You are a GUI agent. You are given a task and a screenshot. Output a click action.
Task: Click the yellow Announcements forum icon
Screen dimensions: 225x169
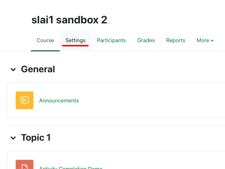pyautogui.click(x=25, y=100)
